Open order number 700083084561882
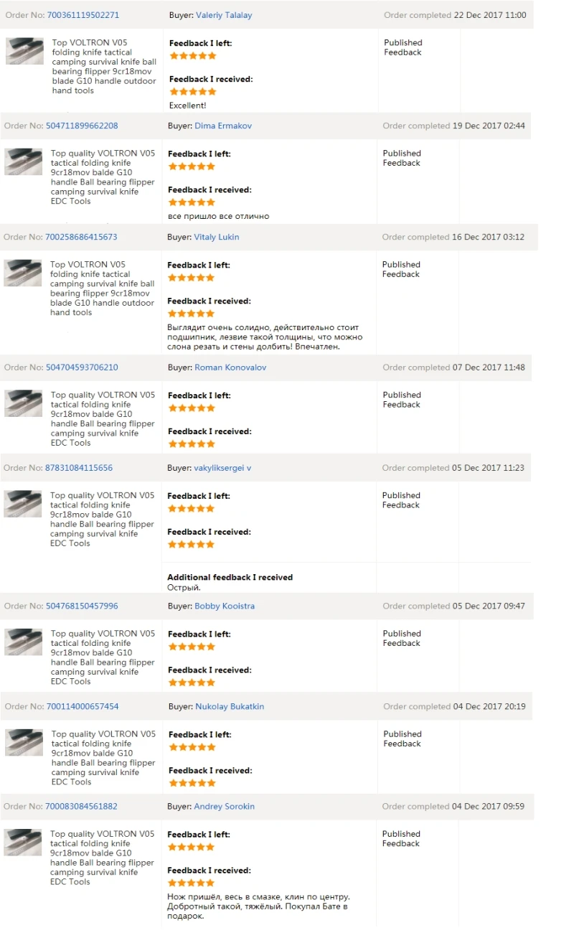The height and width of the screenshot is (933, 574). point(81,806)
